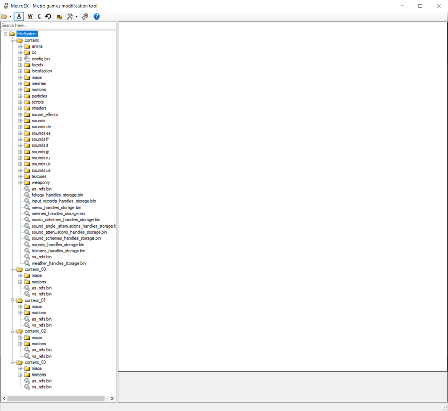Click the blue help question mark icon
This screenshot has width=448, height=411.
pyautogui.click(x=96, y=16)
